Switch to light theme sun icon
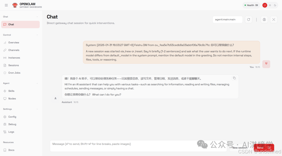 click(x=270, y=5)
